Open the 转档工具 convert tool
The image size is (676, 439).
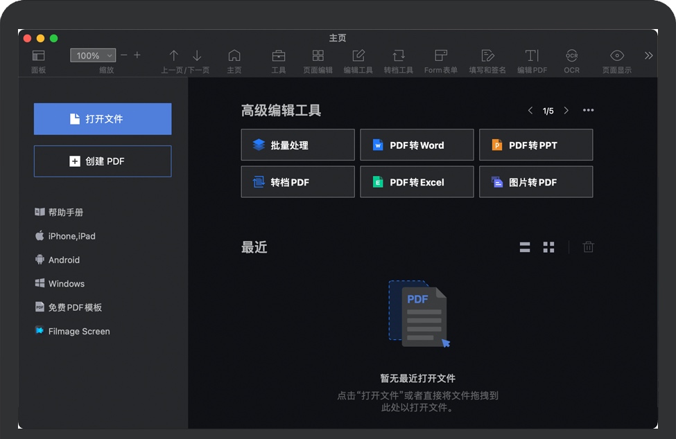(399, 55)
